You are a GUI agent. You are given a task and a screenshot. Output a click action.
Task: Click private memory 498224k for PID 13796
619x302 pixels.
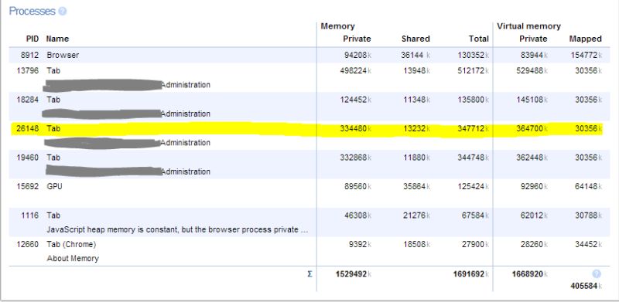[x=356, y=70]
